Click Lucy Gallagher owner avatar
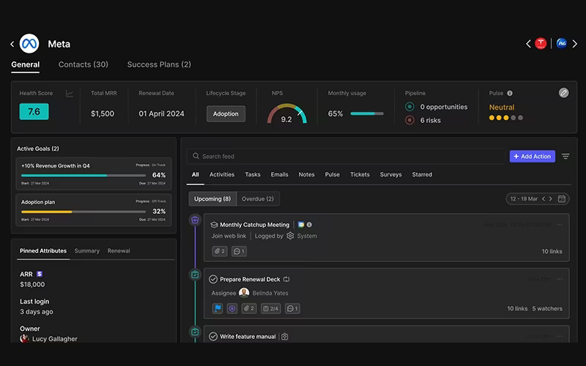Image resolution: width=586 pixels, height=366 pixels. tap(24, 339)
